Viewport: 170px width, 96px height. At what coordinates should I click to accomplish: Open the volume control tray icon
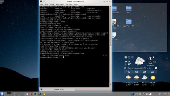[x=147, y=94]
